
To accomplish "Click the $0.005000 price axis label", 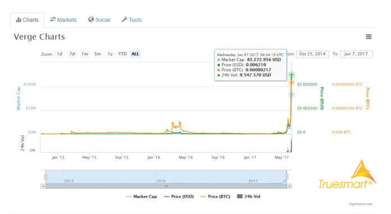I will (x=307, y=84).
